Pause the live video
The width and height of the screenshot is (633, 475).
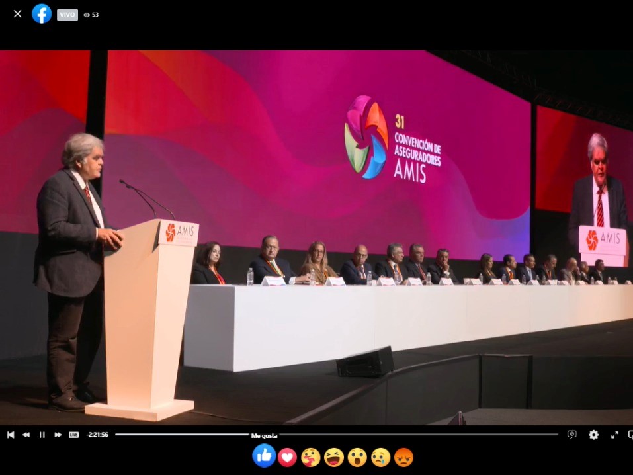coord(42,435)
